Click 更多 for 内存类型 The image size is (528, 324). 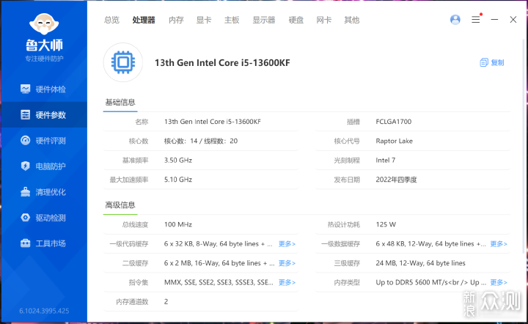[x=499, y=282]
